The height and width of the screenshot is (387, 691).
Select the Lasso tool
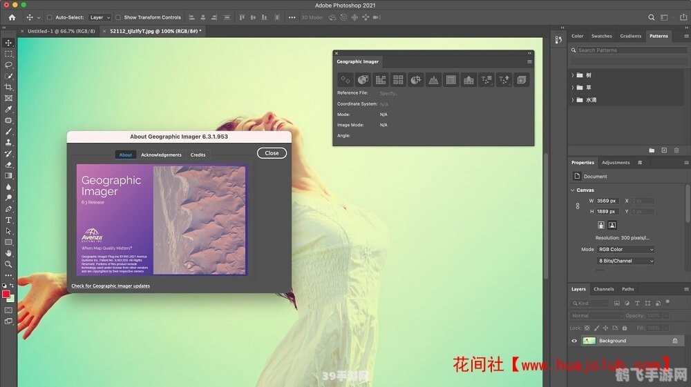(8, 65)
